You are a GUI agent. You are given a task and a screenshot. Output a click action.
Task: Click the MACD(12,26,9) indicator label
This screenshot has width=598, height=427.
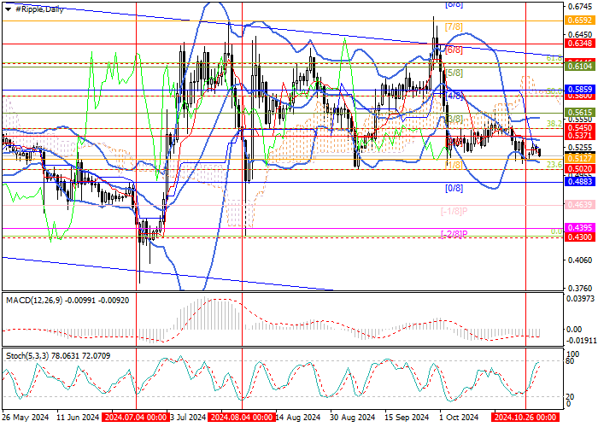(x=33, y=301)
